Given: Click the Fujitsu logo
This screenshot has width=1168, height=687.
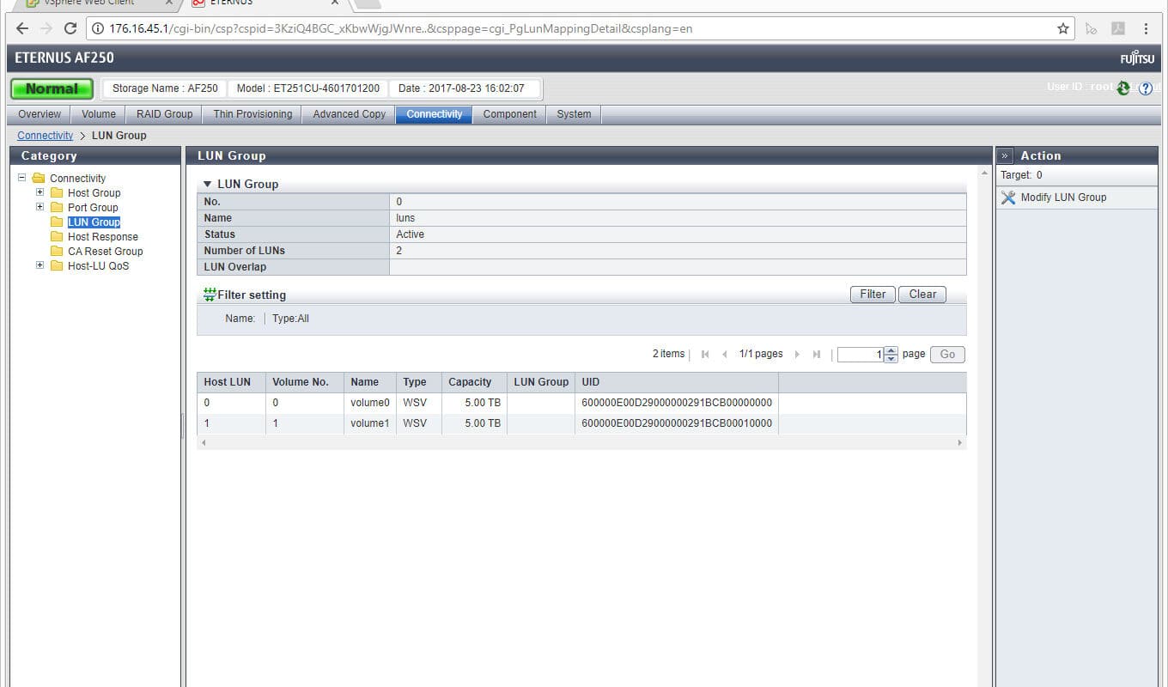Looking at the screenshot, I should [x=1138, y=58].
